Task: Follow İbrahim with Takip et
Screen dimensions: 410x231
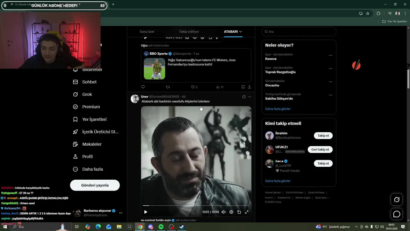Action: [323, 136]
